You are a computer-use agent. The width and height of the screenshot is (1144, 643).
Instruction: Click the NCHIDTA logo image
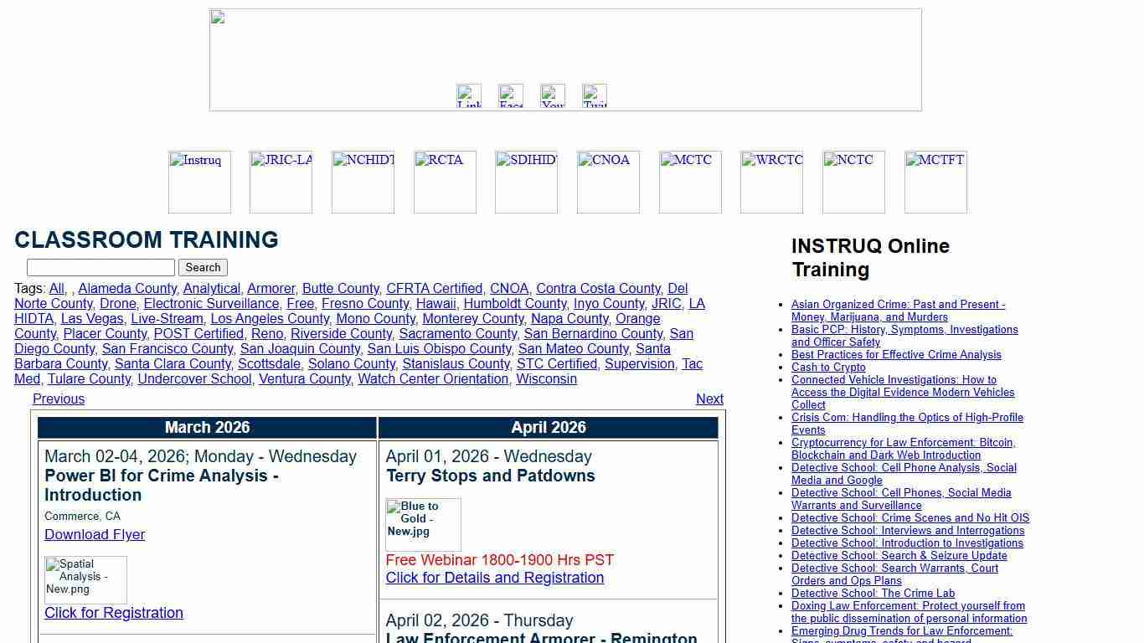363,182
